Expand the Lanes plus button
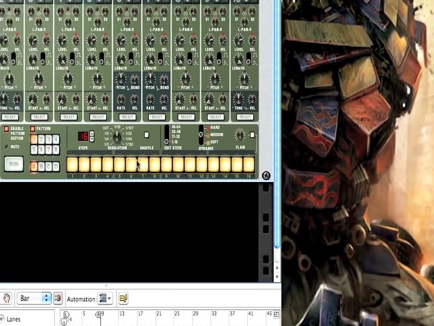The width and height of the screenshot is (434, 326). (x=2, y=319)
